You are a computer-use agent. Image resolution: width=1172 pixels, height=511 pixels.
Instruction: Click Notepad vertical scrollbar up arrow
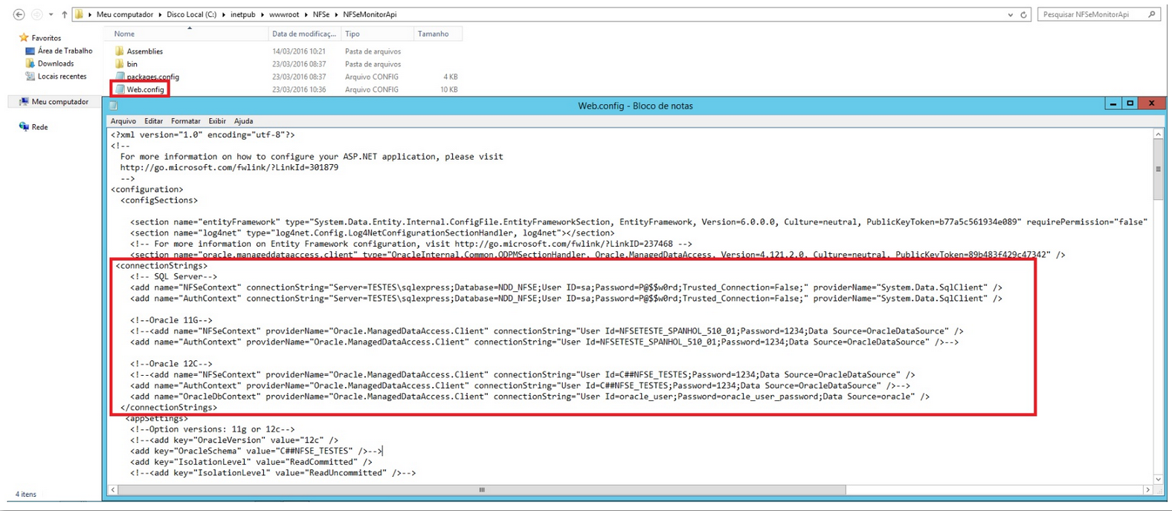tap(1158, 134)
